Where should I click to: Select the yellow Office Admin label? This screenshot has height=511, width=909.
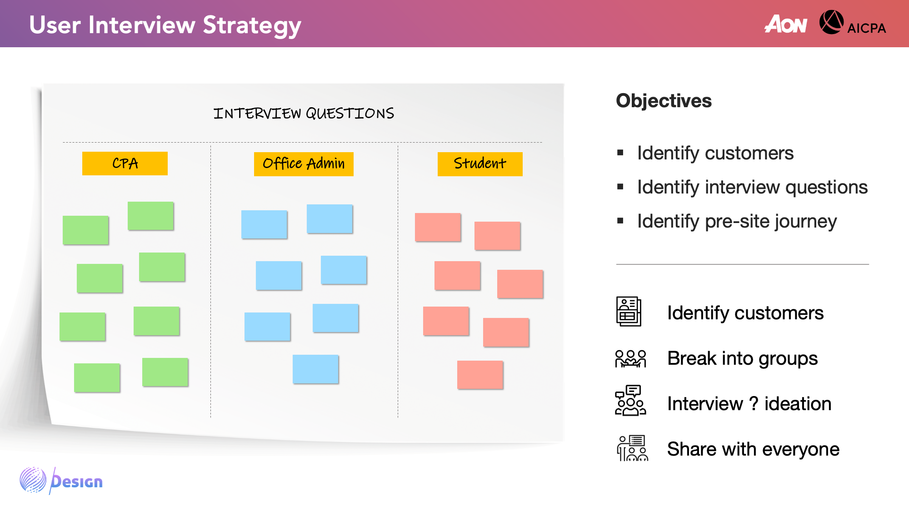coord(304,164)
